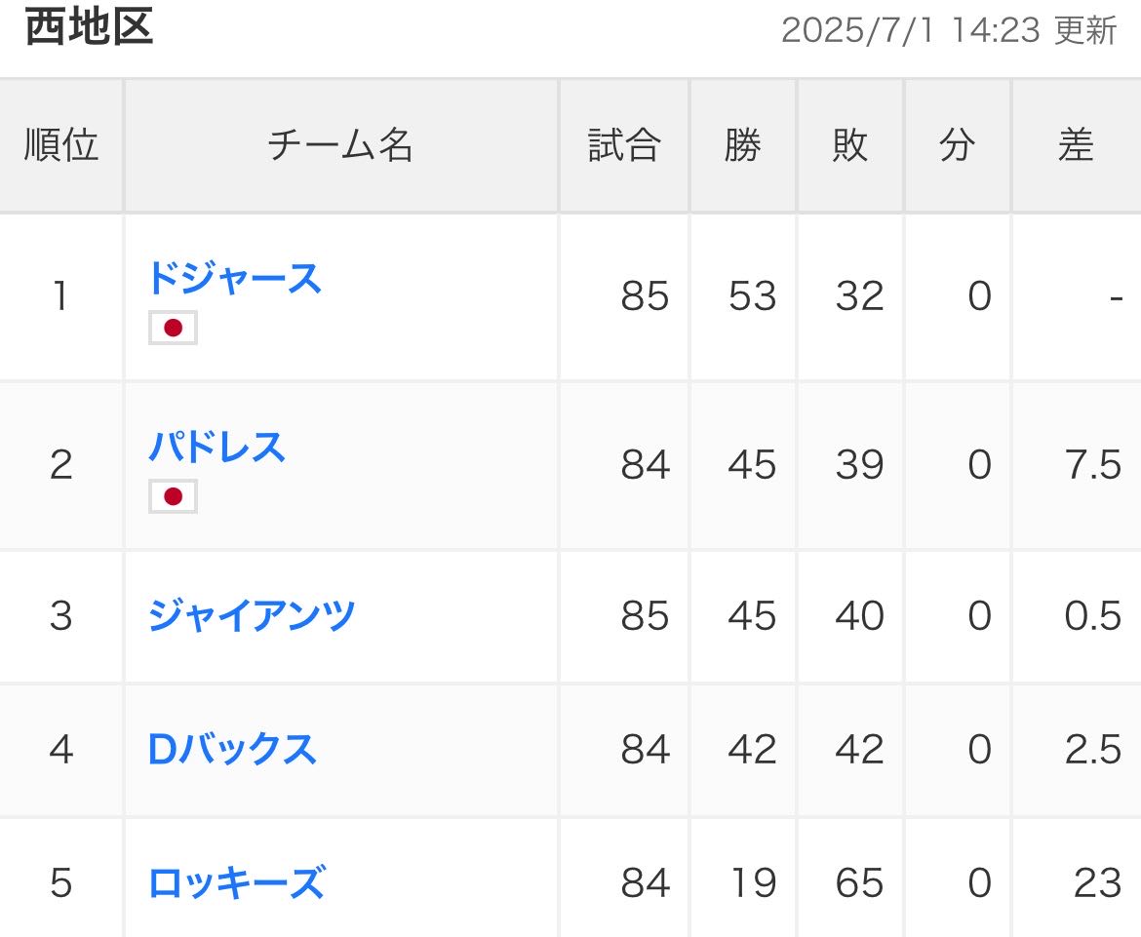Select ロッキーズ losses value 65
1141x937 pixels.
(x=859, y=883)
